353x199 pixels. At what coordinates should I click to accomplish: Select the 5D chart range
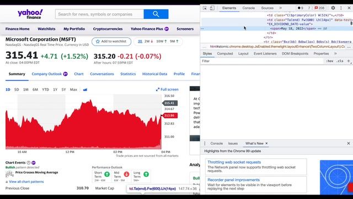point(17,90)
